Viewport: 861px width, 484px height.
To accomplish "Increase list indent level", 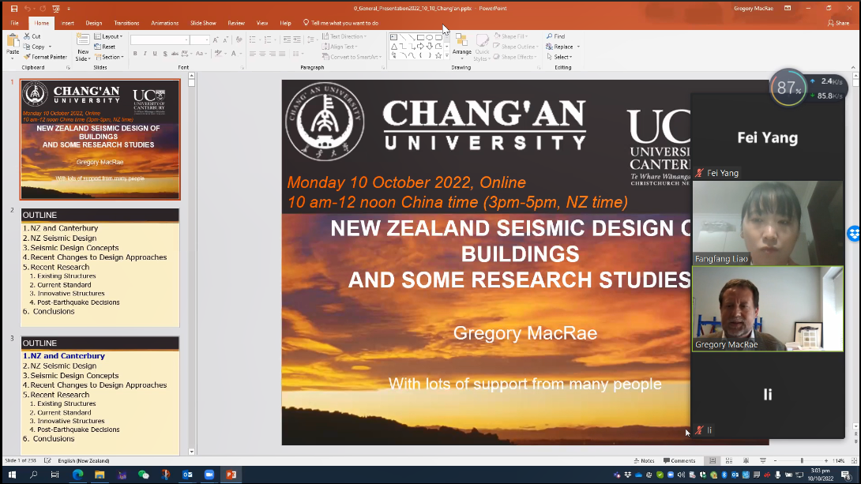I will click(297, 39).
